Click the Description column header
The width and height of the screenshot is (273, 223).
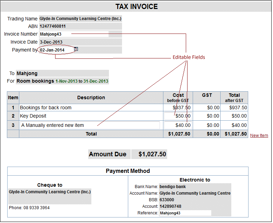pos(91,97)
